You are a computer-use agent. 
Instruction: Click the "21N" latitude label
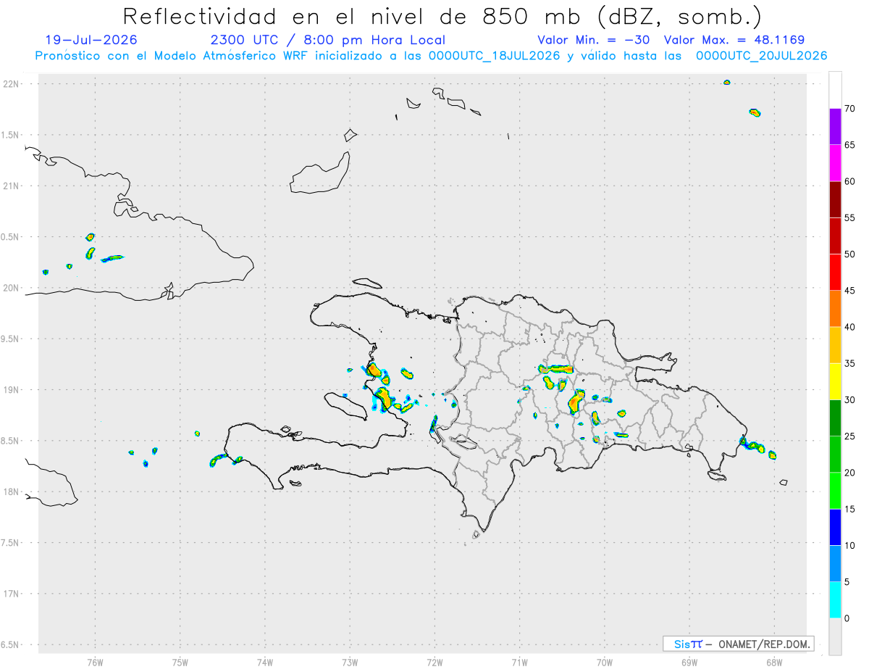(12, 186)
